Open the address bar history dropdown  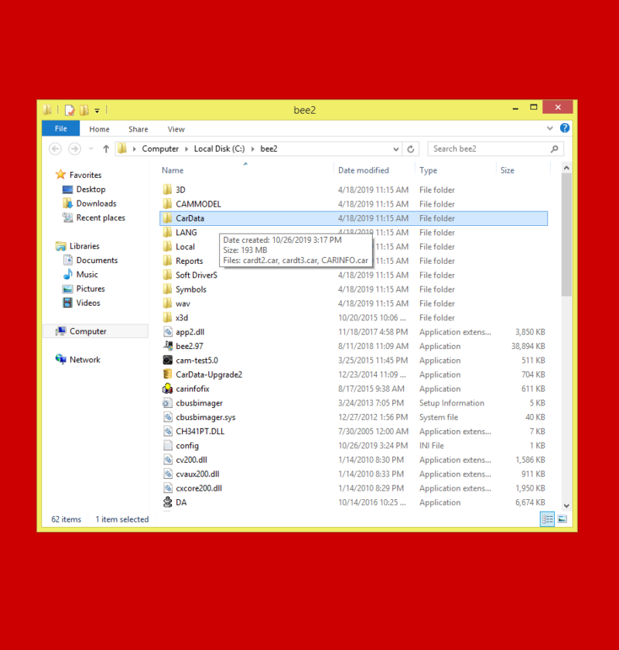pos(396,149)
